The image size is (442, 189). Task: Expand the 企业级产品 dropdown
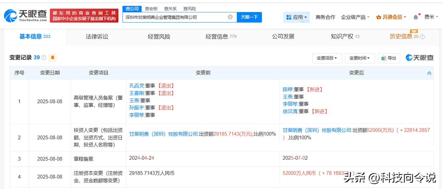tap(355, 17)
